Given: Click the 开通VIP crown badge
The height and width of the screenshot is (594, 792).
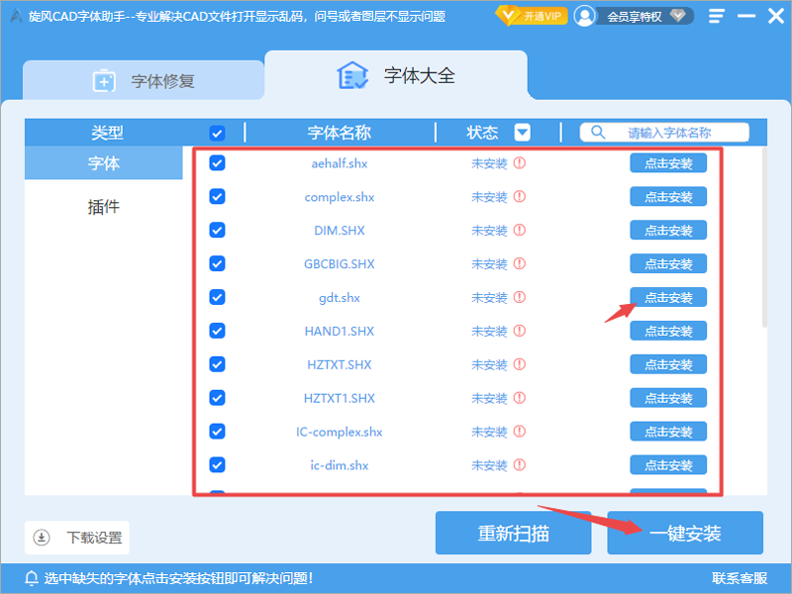Looking at the screenshot, I should pos(532,16).
